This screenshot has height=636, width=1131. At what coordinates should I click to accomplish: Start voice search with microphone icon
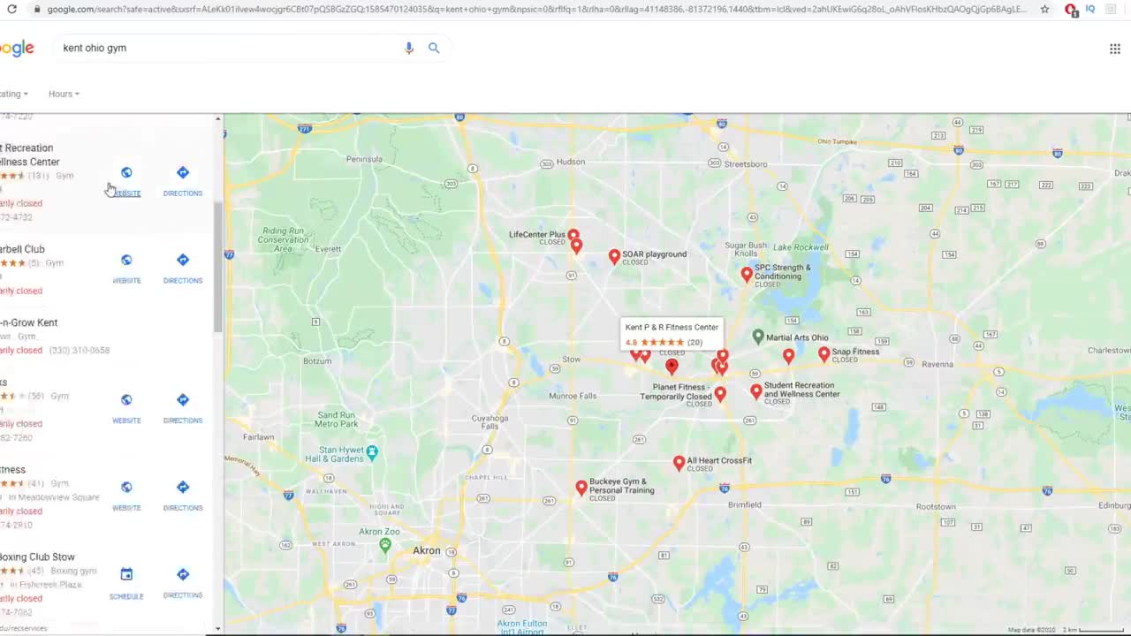click(x=408, y=48)
